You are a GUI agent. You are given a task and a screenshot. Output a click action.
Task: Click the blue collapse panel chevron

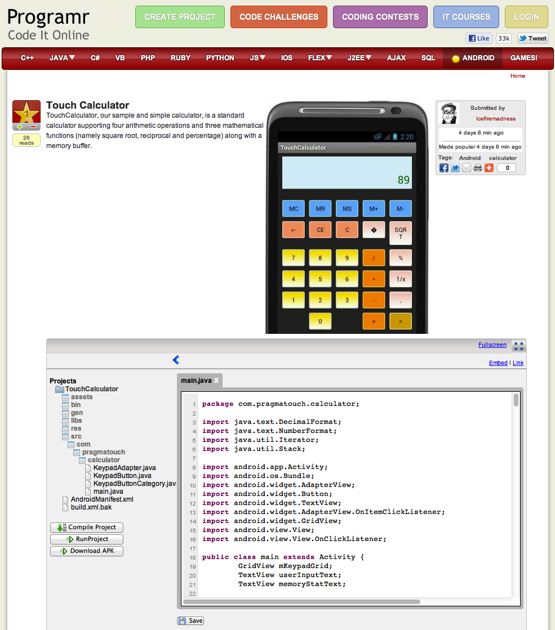176,360
